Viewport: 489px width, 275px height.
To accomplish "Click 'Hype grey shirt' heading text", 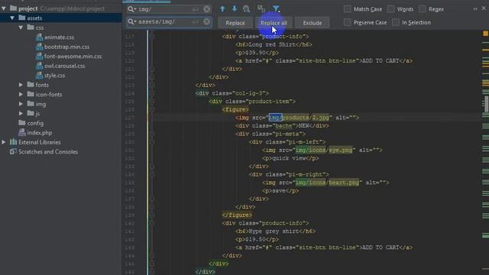I will 274,231.
